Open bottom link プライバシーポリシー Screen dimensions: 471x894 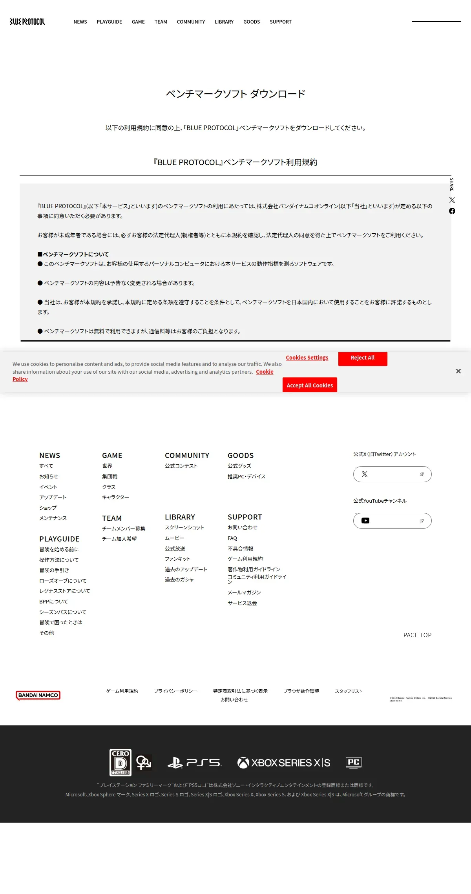(x=175, y=691)
